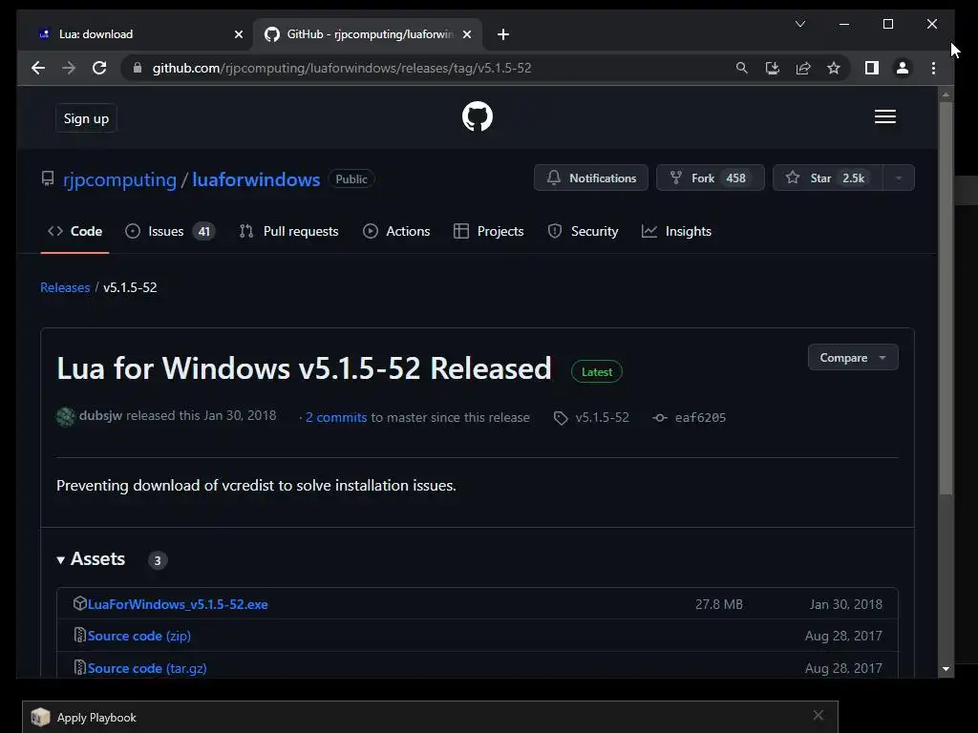This screenshot has width=978, height=733.
Task: Click the install app icon in address bar
Action: pos(772,68)
